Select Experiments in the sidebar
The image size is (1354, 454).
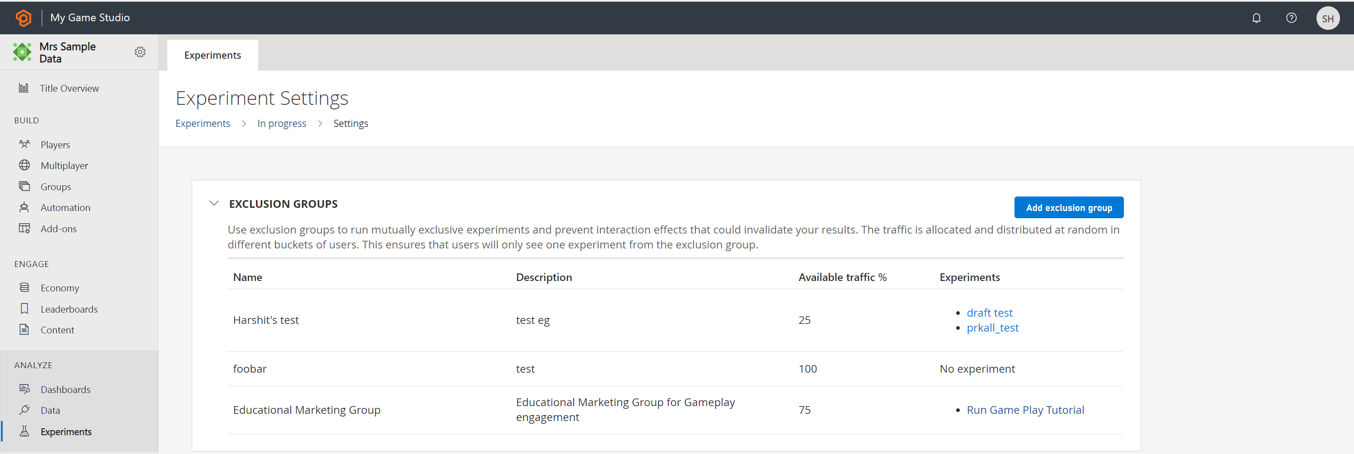point(66,432)
